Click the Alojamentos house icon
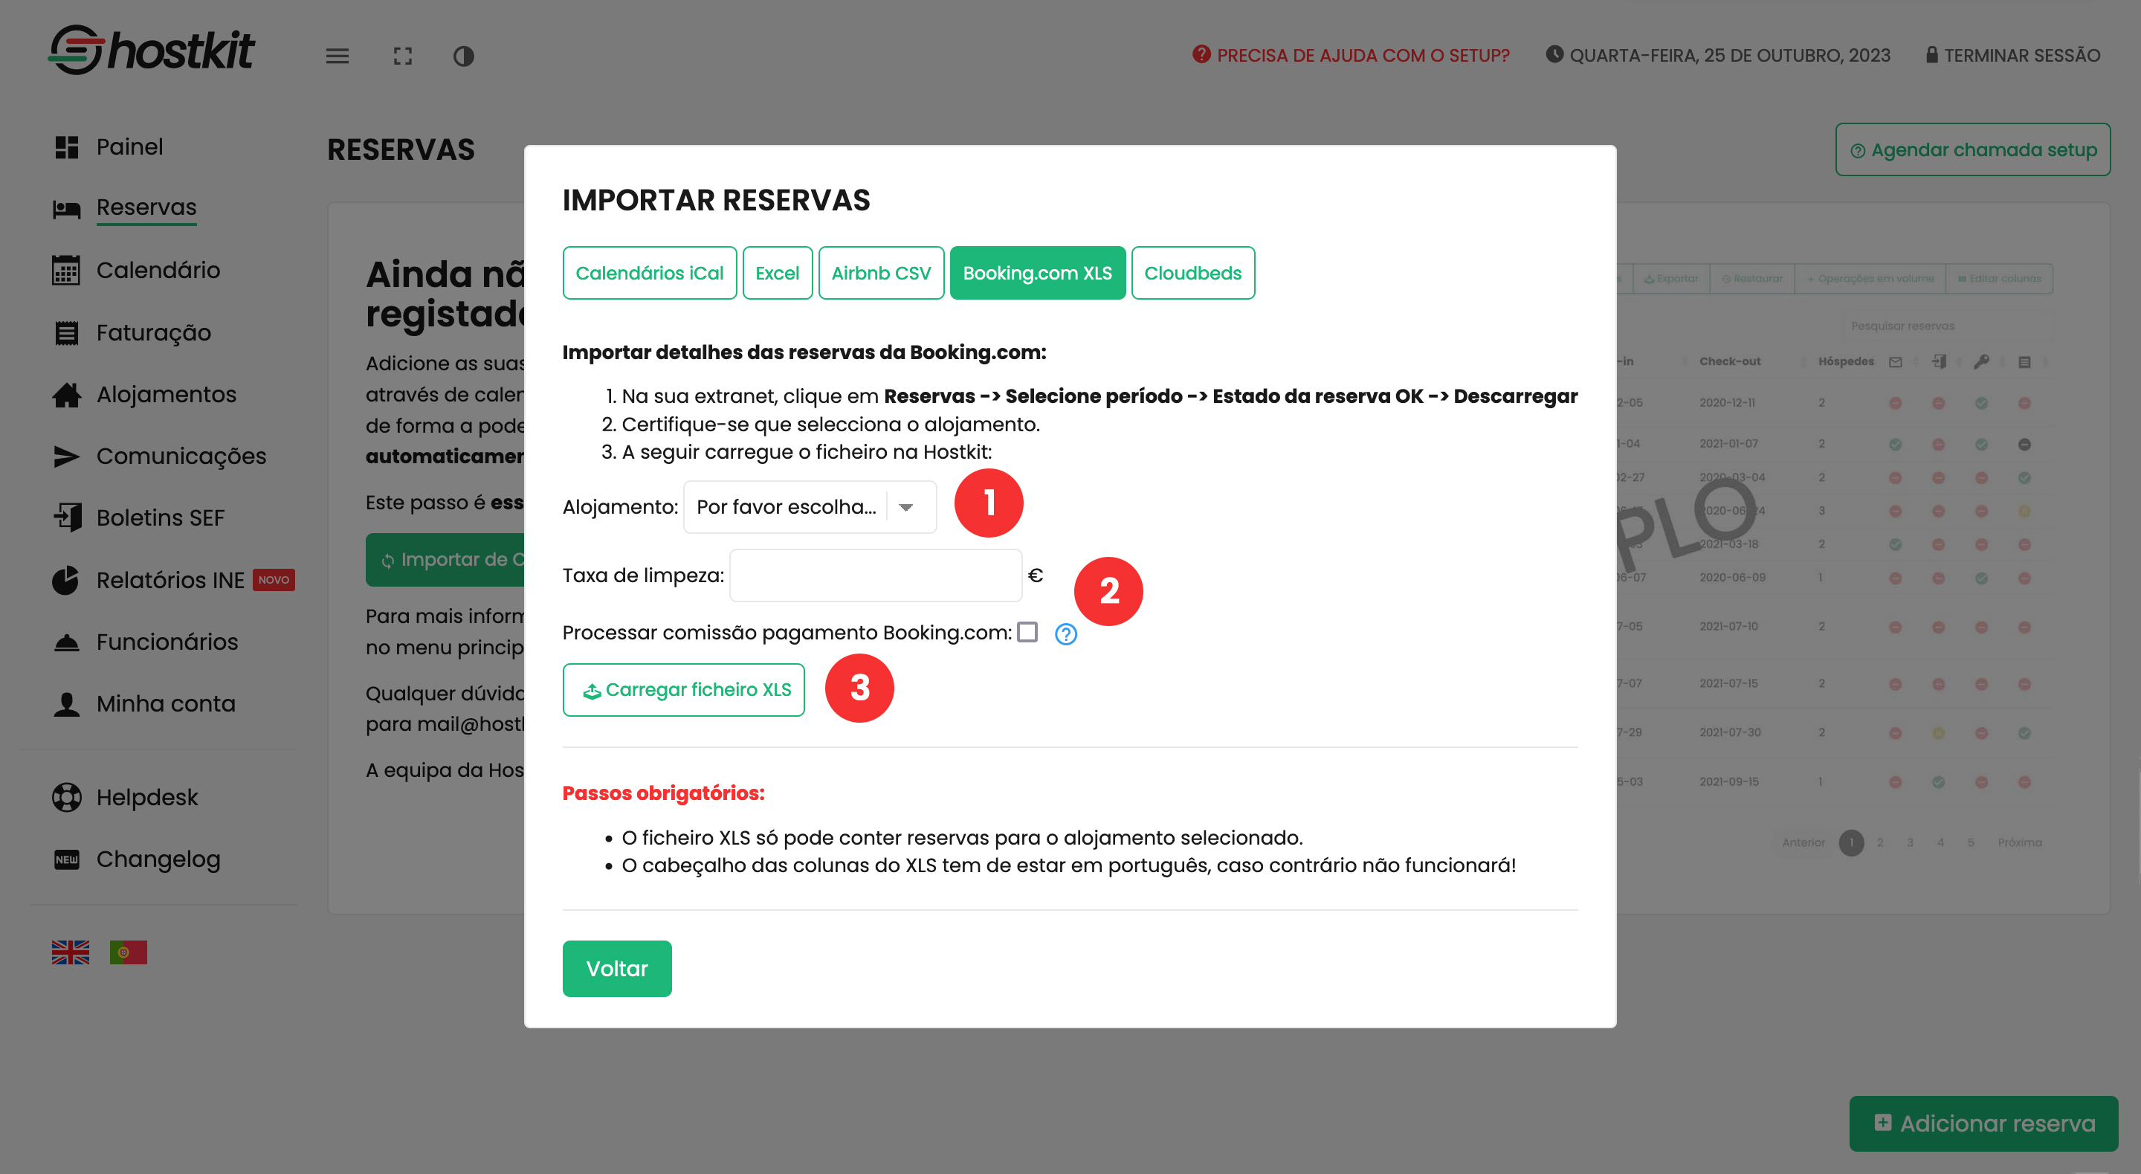The width and height of the screenshot is (2141, 1174). click(66, 394)
